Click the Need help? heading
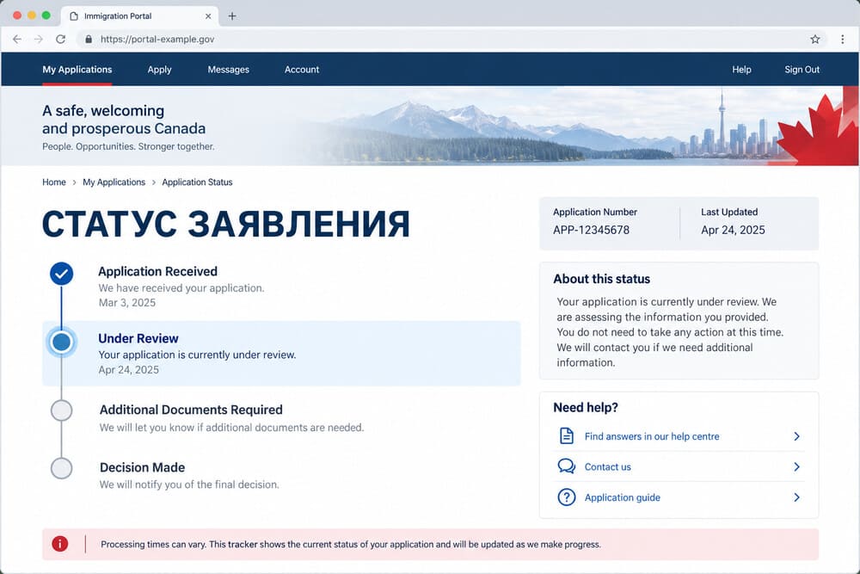This screenshot has height=574, width=860. tap(585, 407)
